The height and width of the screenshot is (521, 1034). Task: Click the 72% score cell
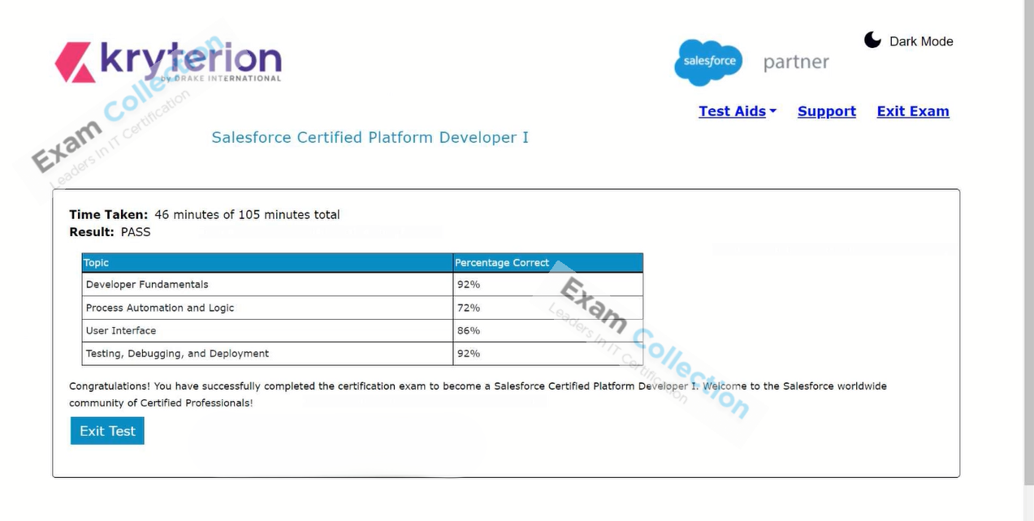point(548,308)
